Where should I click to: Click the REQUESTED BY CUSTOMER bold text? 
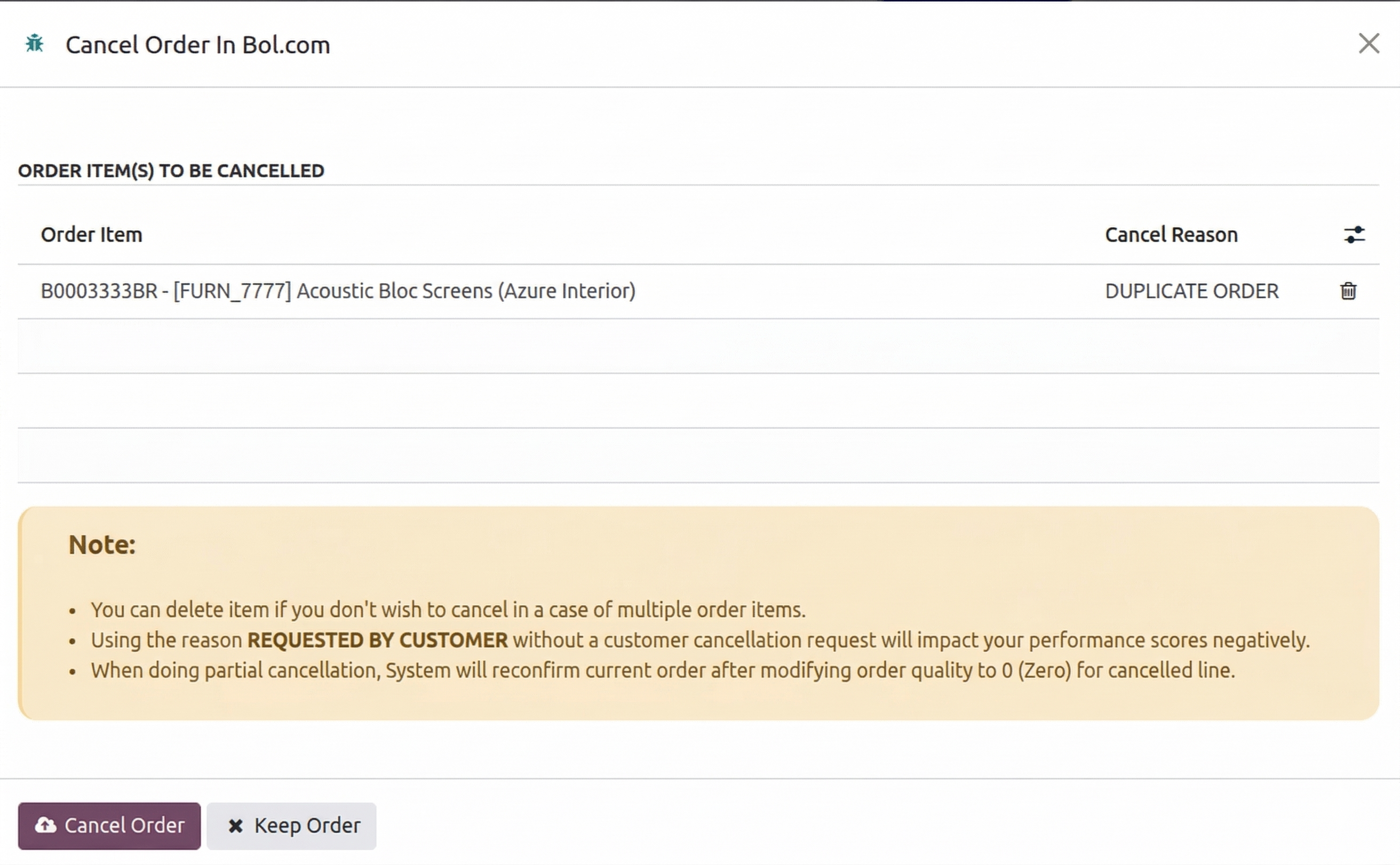click(x=377, y=640)
